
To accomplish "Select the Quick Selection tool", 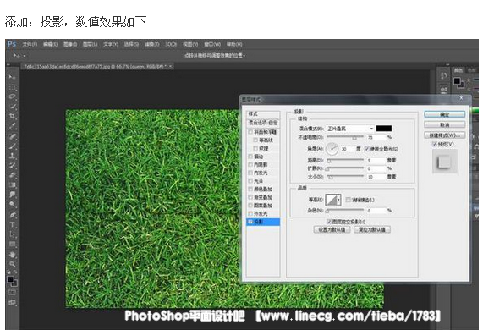I will point(12,107).
